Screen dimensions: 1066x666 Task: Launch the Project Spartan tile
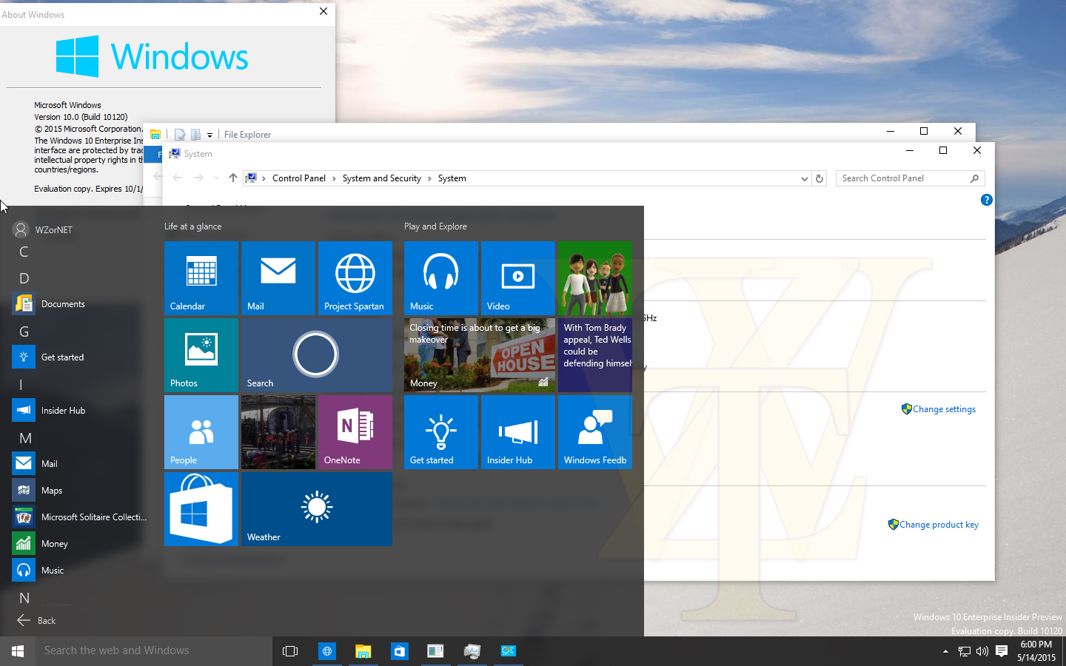tap(355, 278)
